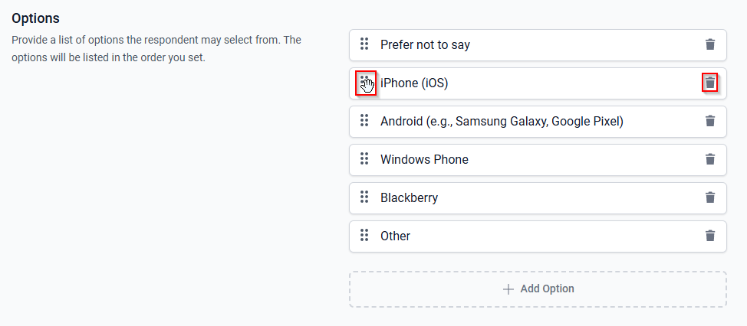This screenshot has width=747, height=326.
Task: Delete the "Prefer not to say" option
Action: click(x=710, y=44)
